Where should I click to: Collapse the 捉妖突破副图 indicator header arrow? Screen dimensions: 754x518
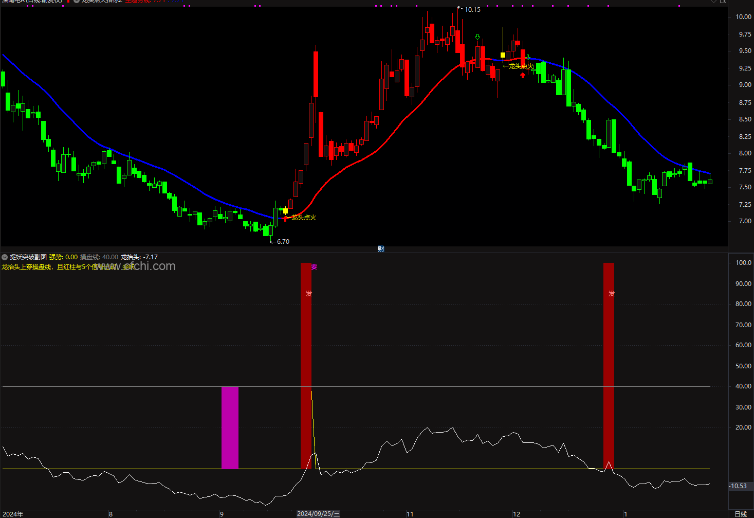click(5, 257)
